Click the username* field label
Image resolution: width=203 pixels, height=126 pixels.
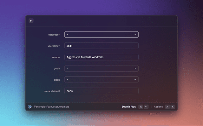[53, 46]
